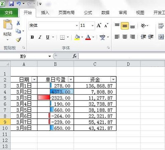The width and height of the screenshot is (165, 150).
Task: Click the Decrease Font Size icon
Action: (106, 26)
